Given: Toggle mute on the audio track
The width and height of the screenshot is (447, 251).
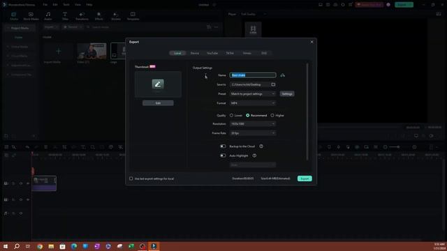Looking at the screenshot, I should [21, 213].
